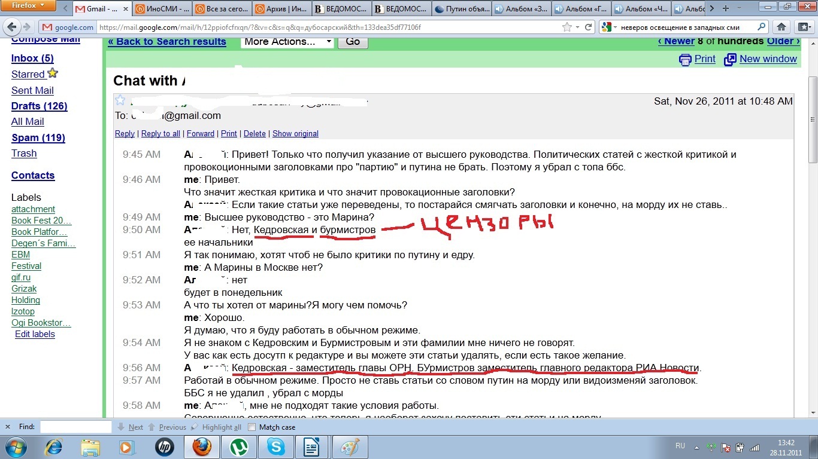This screenshot has width=818, height=459.
Task: Switch to the Архив | Ин... tab
Action: [x=281, y=9]
